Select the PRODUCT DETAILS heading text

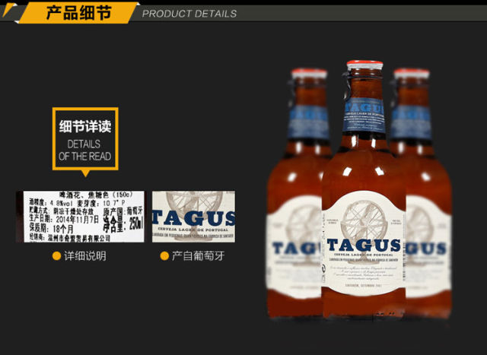pyautogui.click(x=189, y=14)
